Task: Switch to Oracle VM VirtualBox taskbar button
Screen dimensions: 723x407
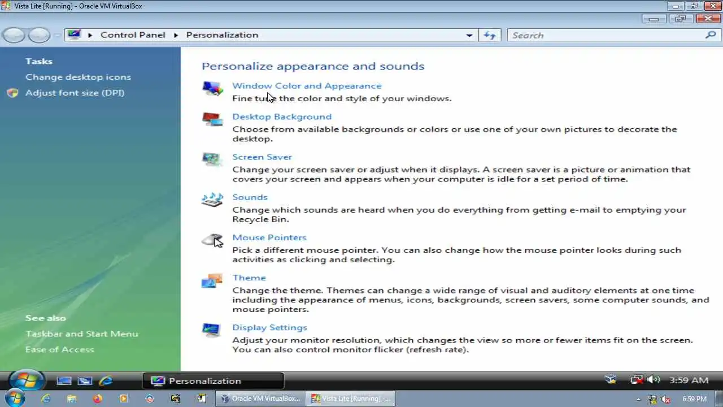Action: [x=260, y=399]
